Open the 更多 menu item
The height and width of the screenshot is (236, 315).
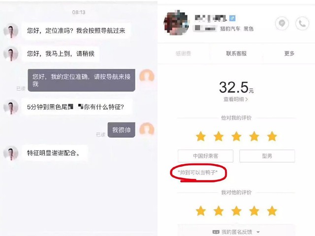(289, 54)
